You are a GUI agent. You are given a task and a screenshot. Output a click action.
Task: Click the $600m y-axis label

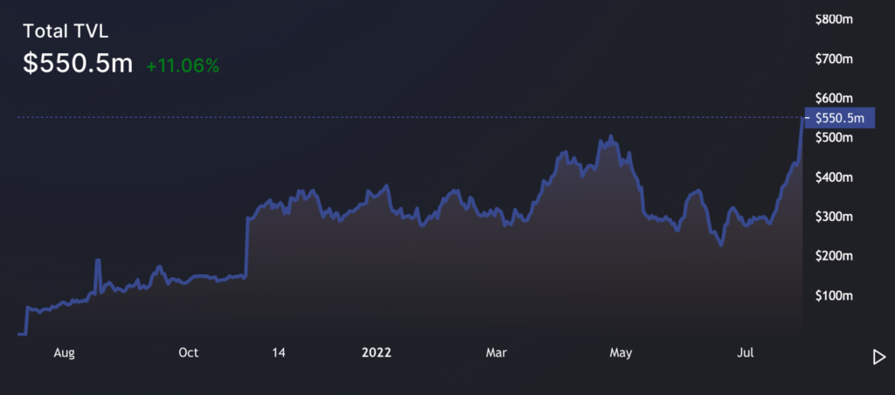point(833,98)
